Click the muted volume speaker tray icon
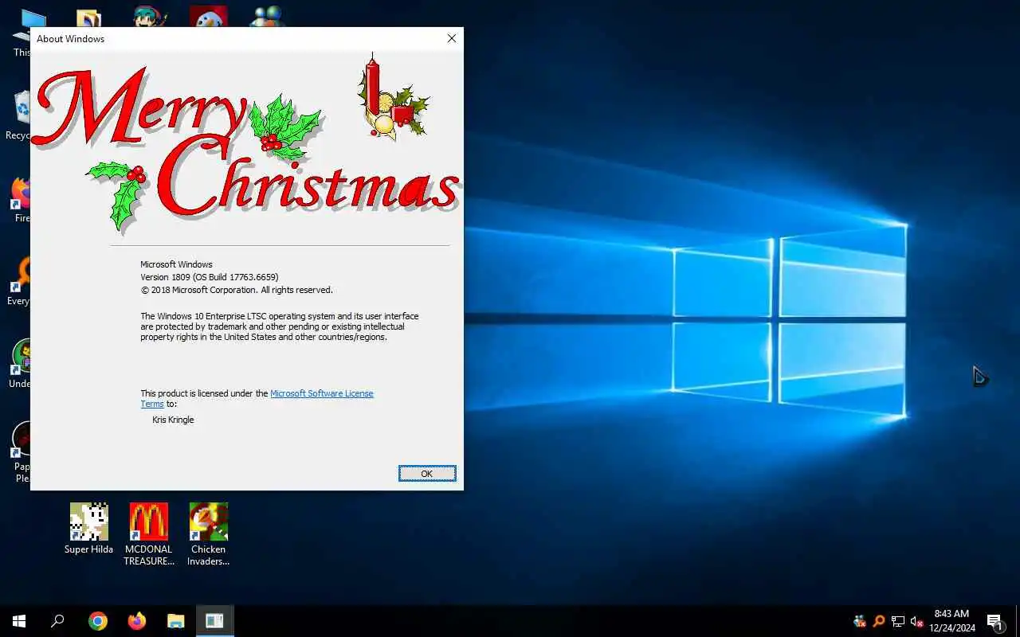The width and height of the screenshot is (1020, 637). click(917, 621)
